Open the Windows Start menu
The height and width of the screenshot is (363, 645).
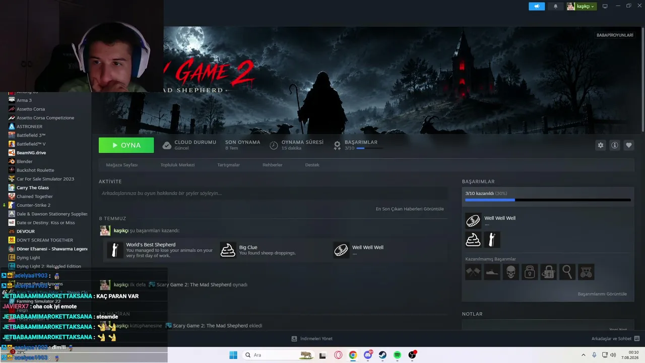point(233,355)
